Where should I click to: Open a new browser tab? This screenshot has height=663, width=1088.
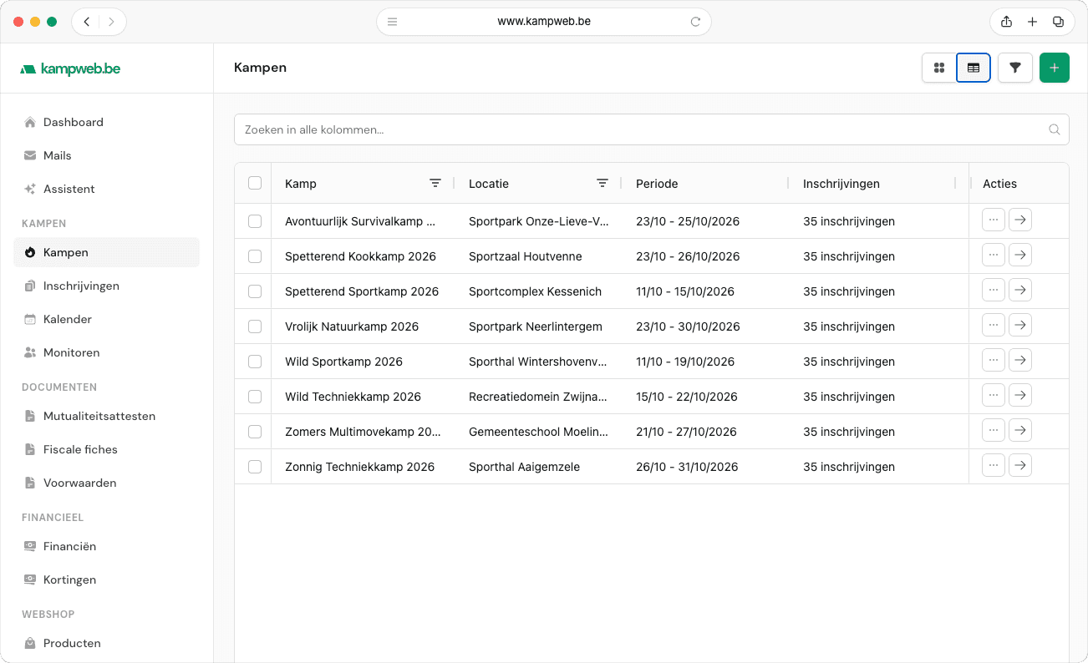[1032, 22]
